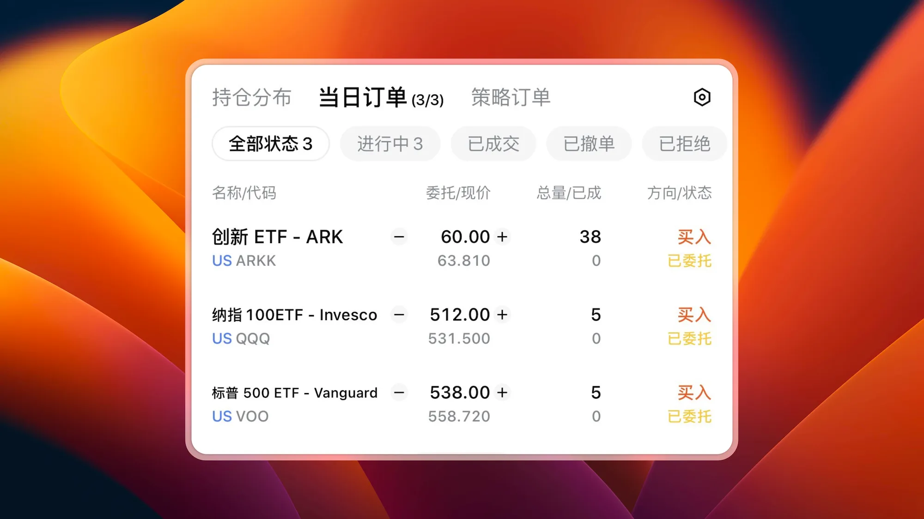Image resolution: width=924 pixels, height=519 pixels.
Task: Edit the 512.00 order price field
Action: 459,315
